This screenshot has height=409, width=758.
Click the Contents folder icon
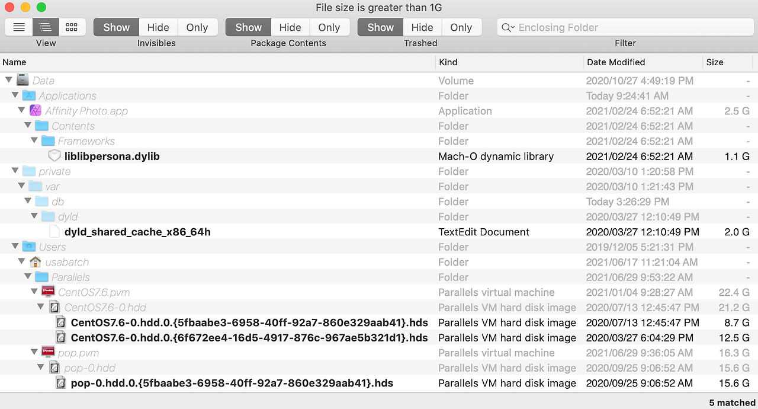click(x=41, y=126)
